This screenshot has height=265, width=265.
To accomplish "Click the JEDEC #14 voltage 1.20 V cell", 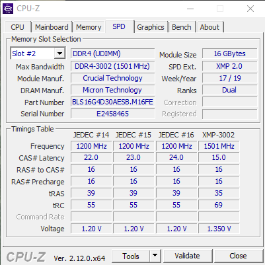I will click(x=91, y=229).
